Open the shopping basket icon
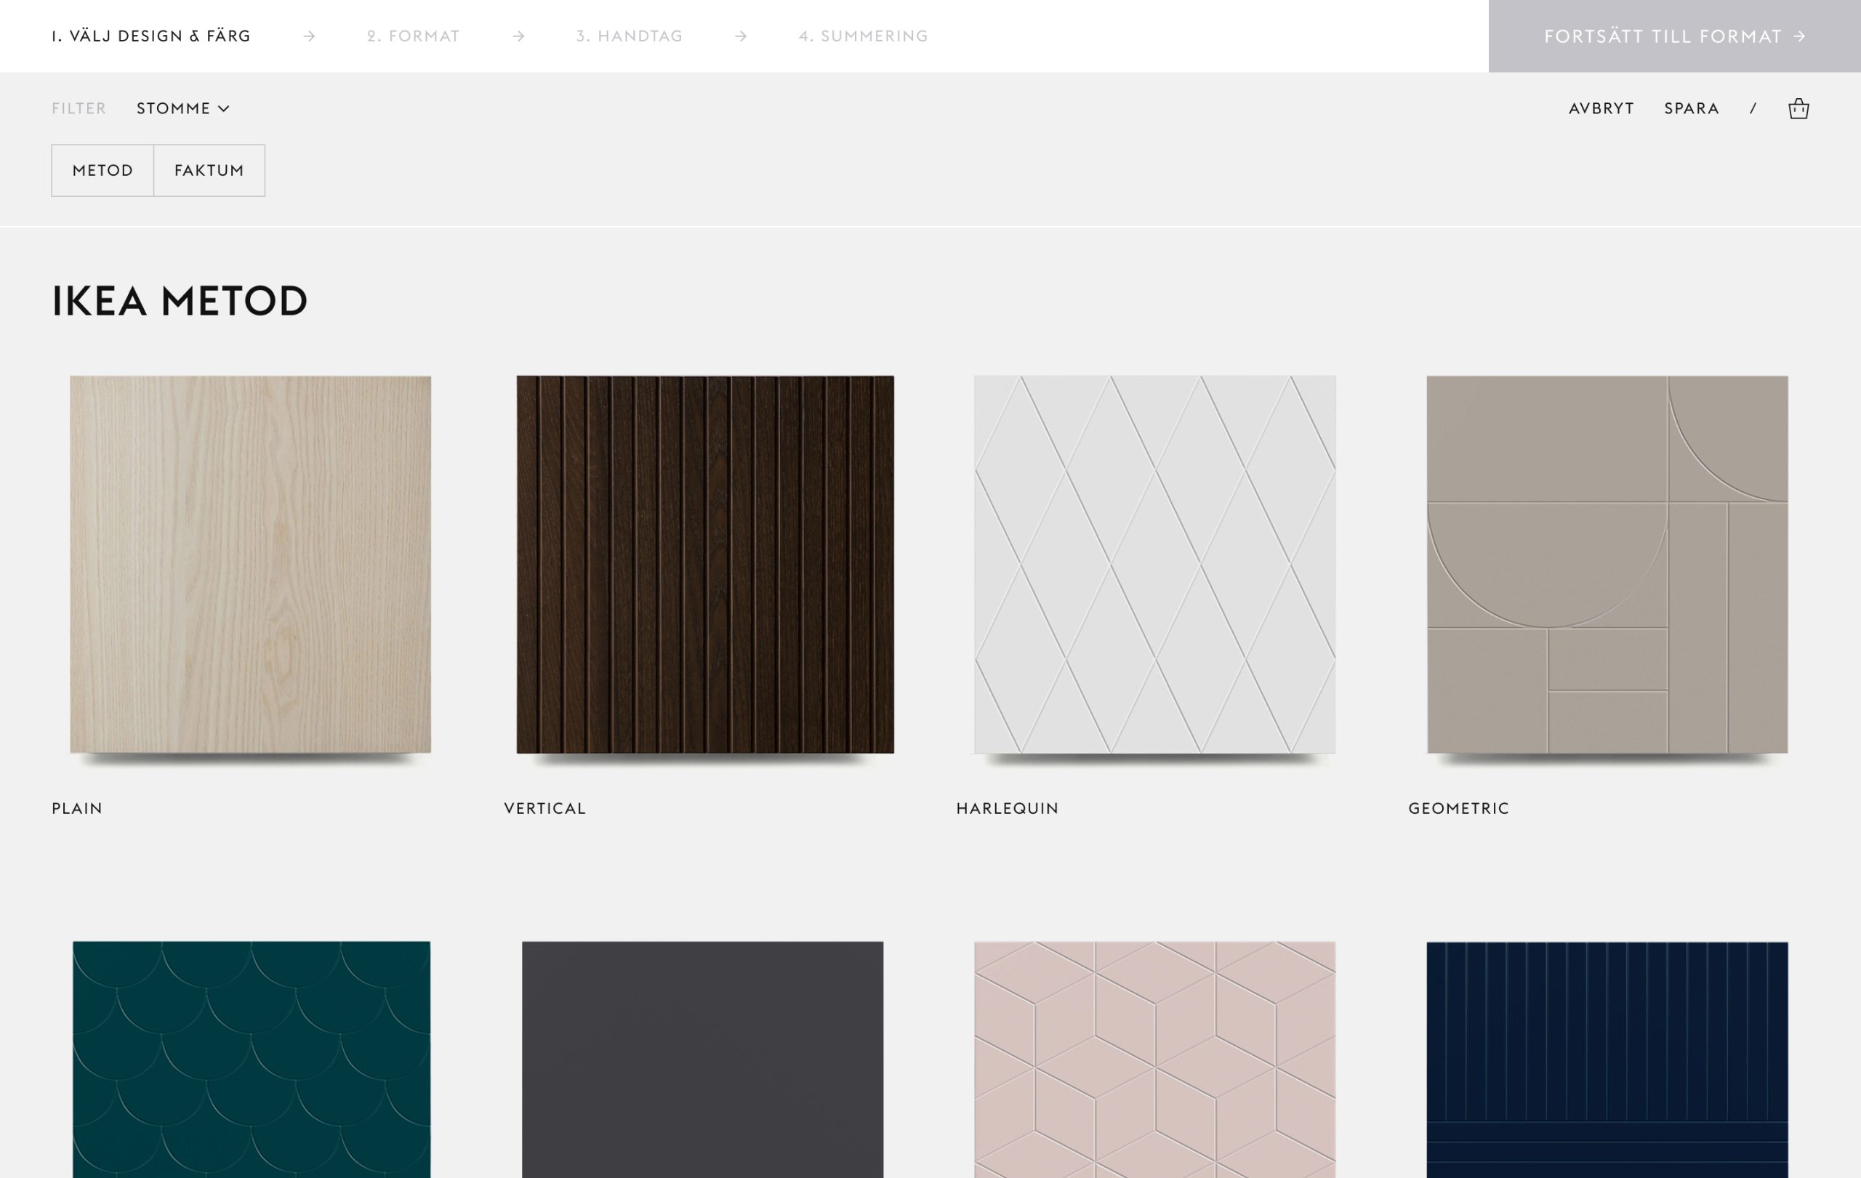Image resolution: width=1861 pixels, height=1178 pixels. (x=1798, y=109)
